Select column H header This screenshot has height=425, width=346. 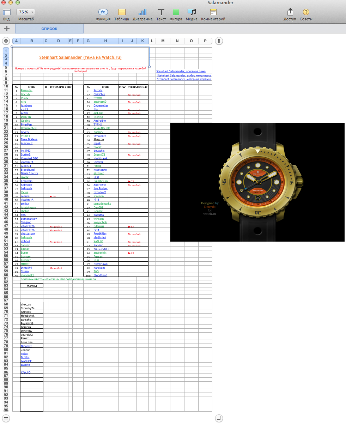(105, 41)
